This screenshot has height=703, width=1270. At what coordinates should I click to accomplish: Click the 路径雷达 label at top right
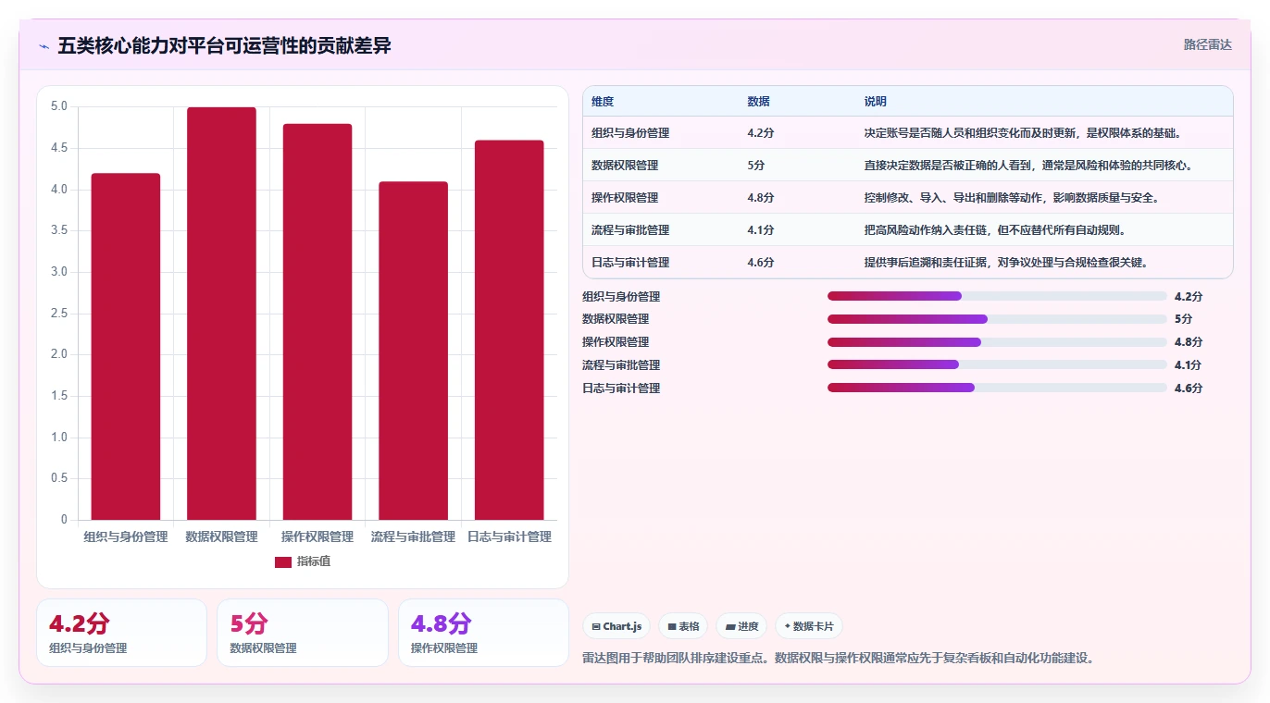pos(1207,44)
